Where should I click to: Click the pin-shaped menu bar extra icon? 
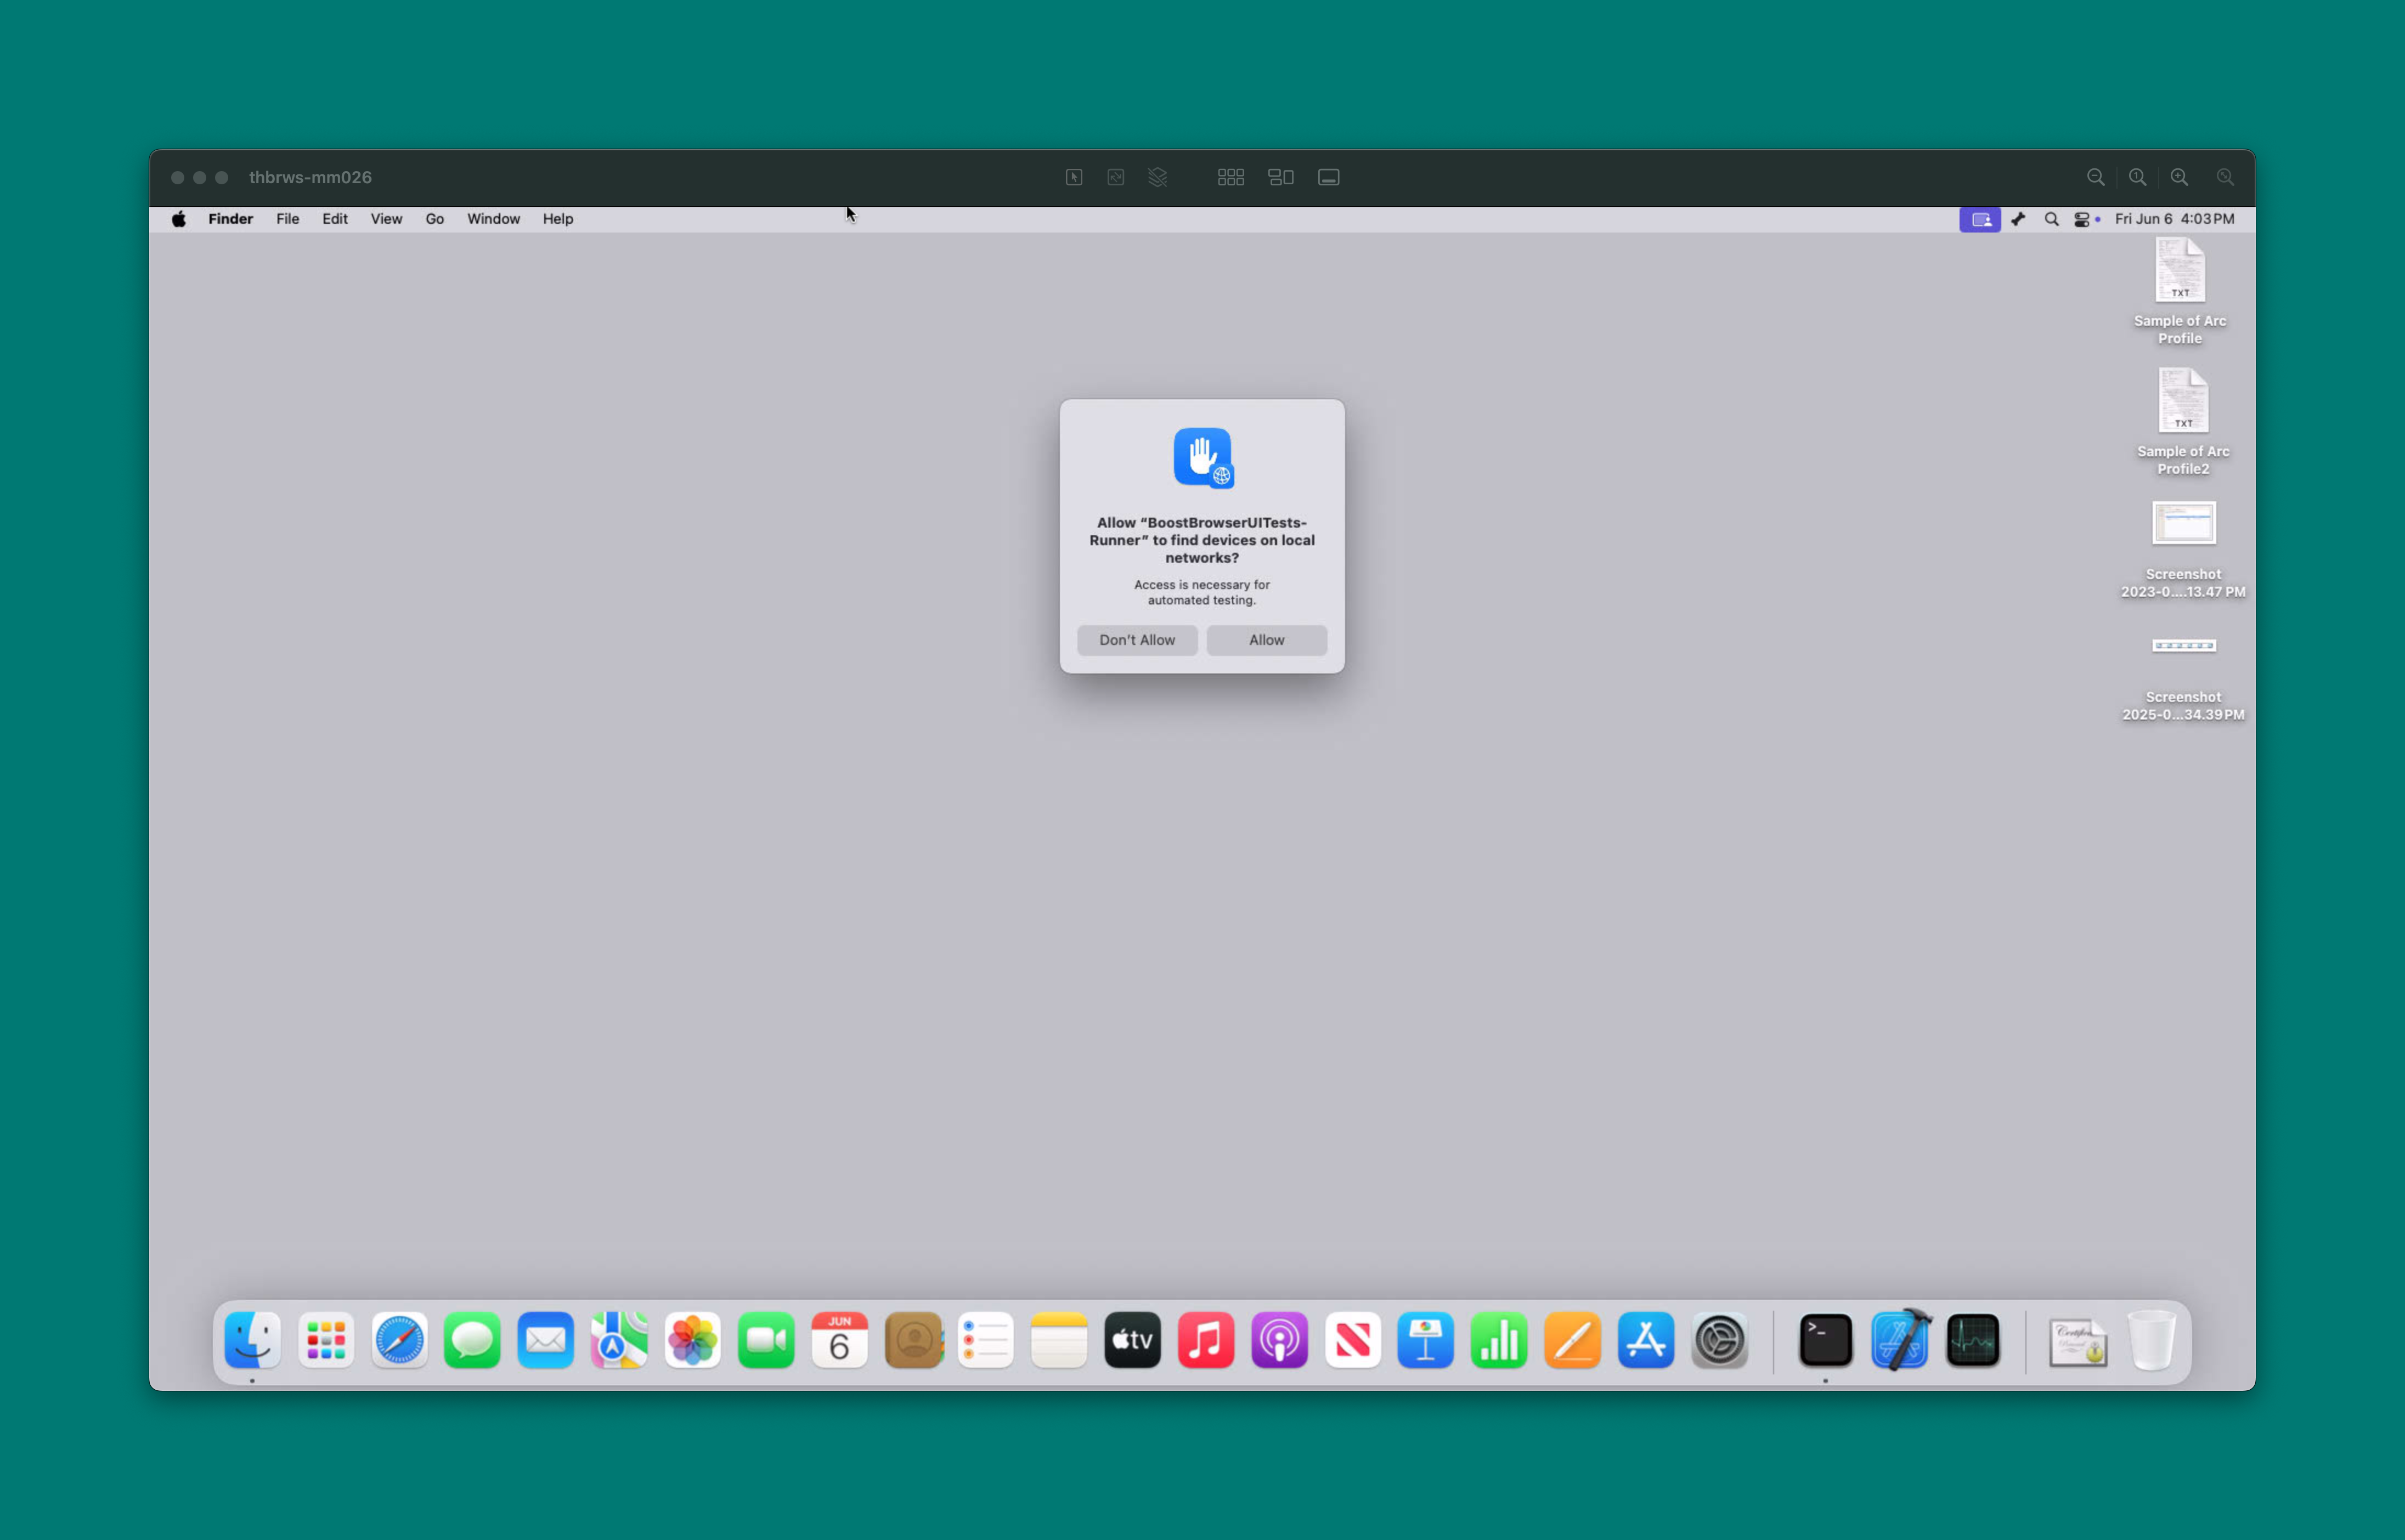(2018, 219)
